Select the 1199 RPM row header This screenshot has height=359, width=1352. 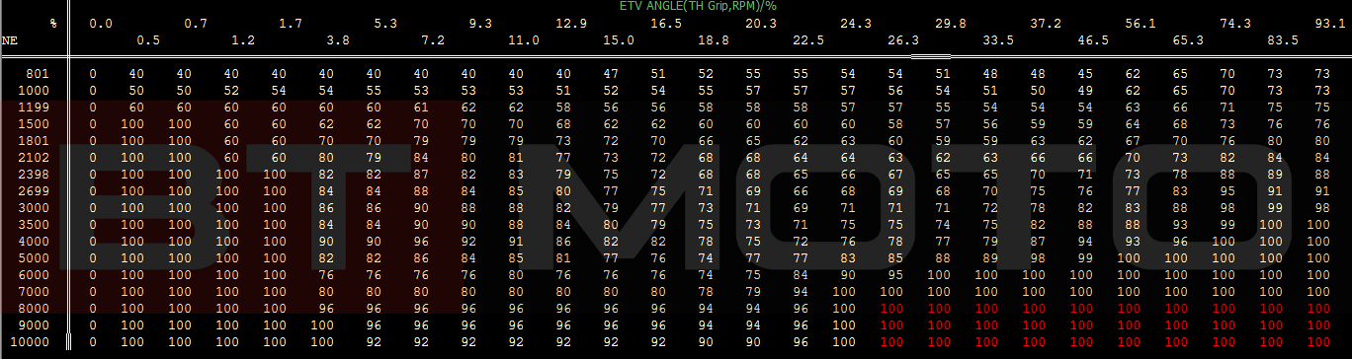34,107
